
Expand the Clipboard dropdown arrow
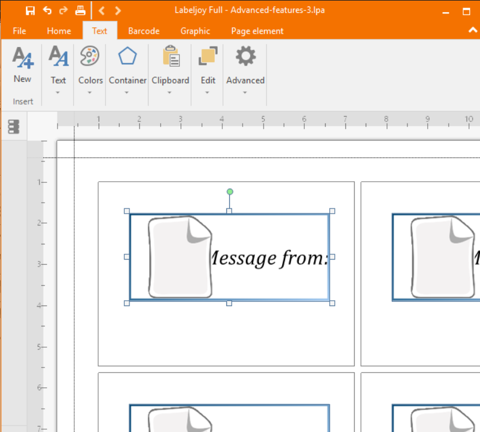pos(169,92)
